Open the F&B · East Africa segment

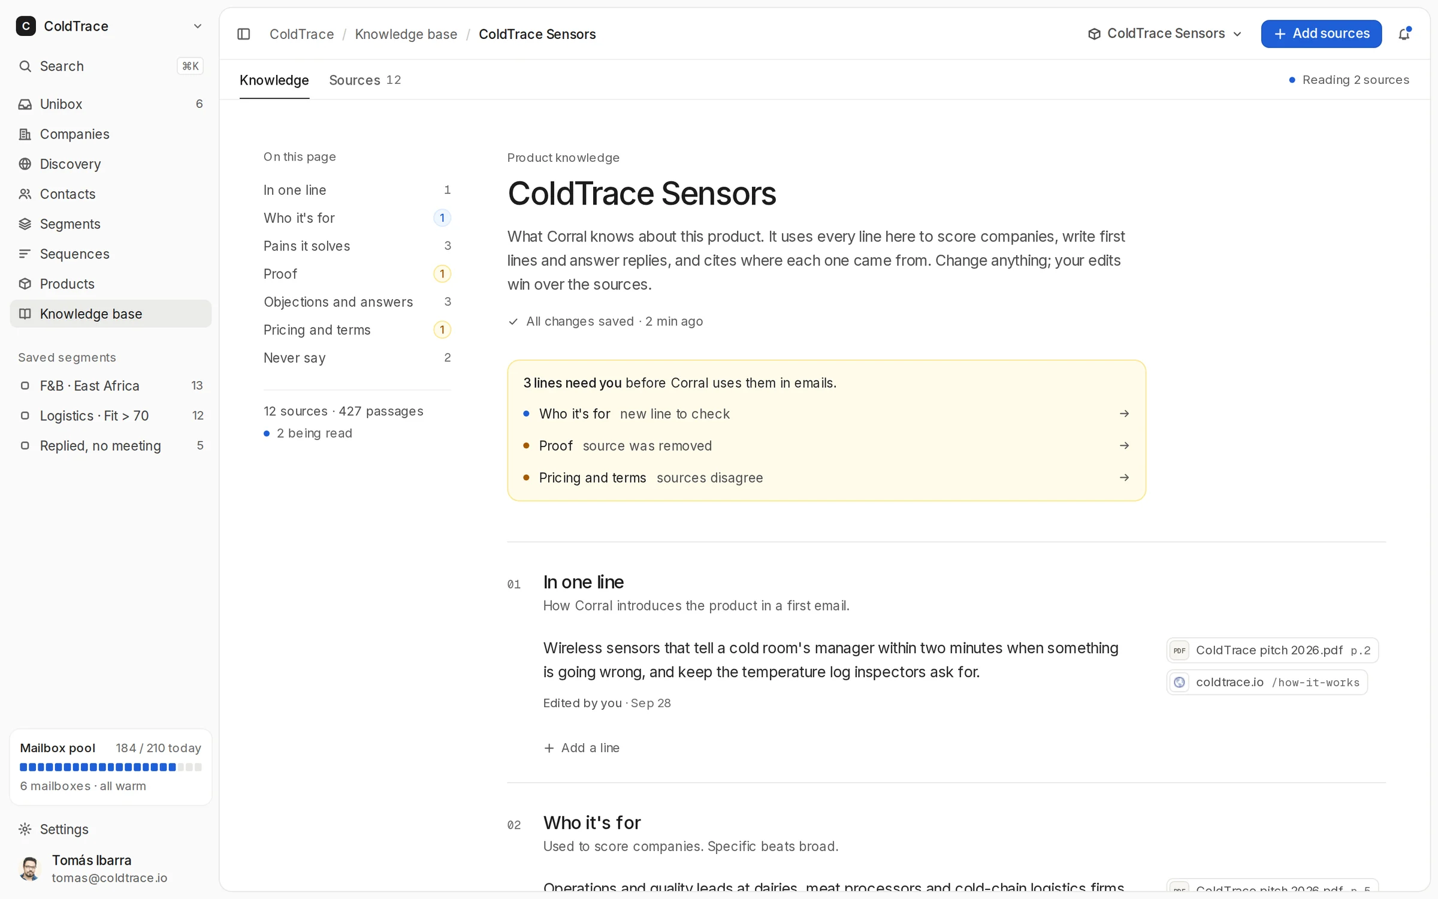(111, 386)
